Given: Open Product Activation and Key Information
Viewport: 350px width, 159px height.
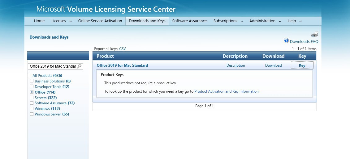Looking at the screenshot, I should (227, 91).
